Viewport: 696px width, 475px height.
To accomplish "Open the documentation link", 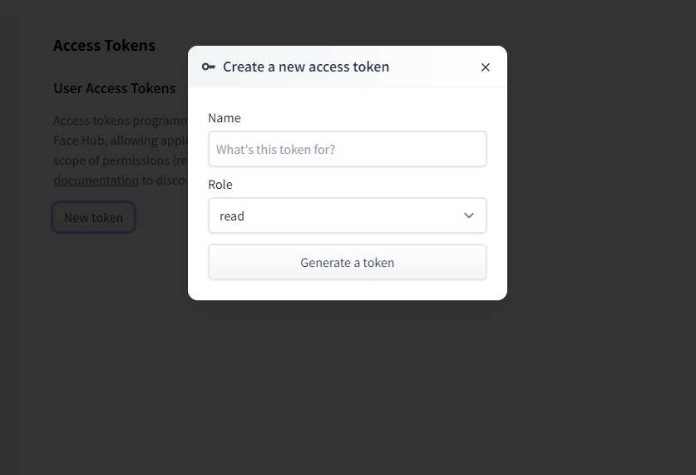I will [96, 181].
